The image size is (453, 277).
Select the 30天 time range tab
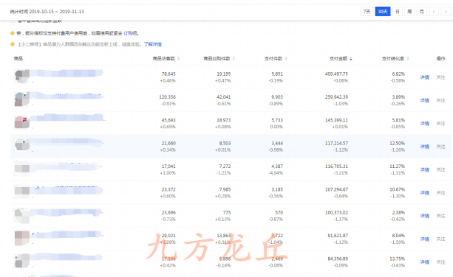click(383, 12)
